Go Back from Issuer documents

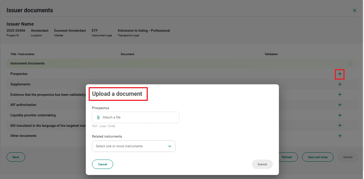tap(16, 157)
